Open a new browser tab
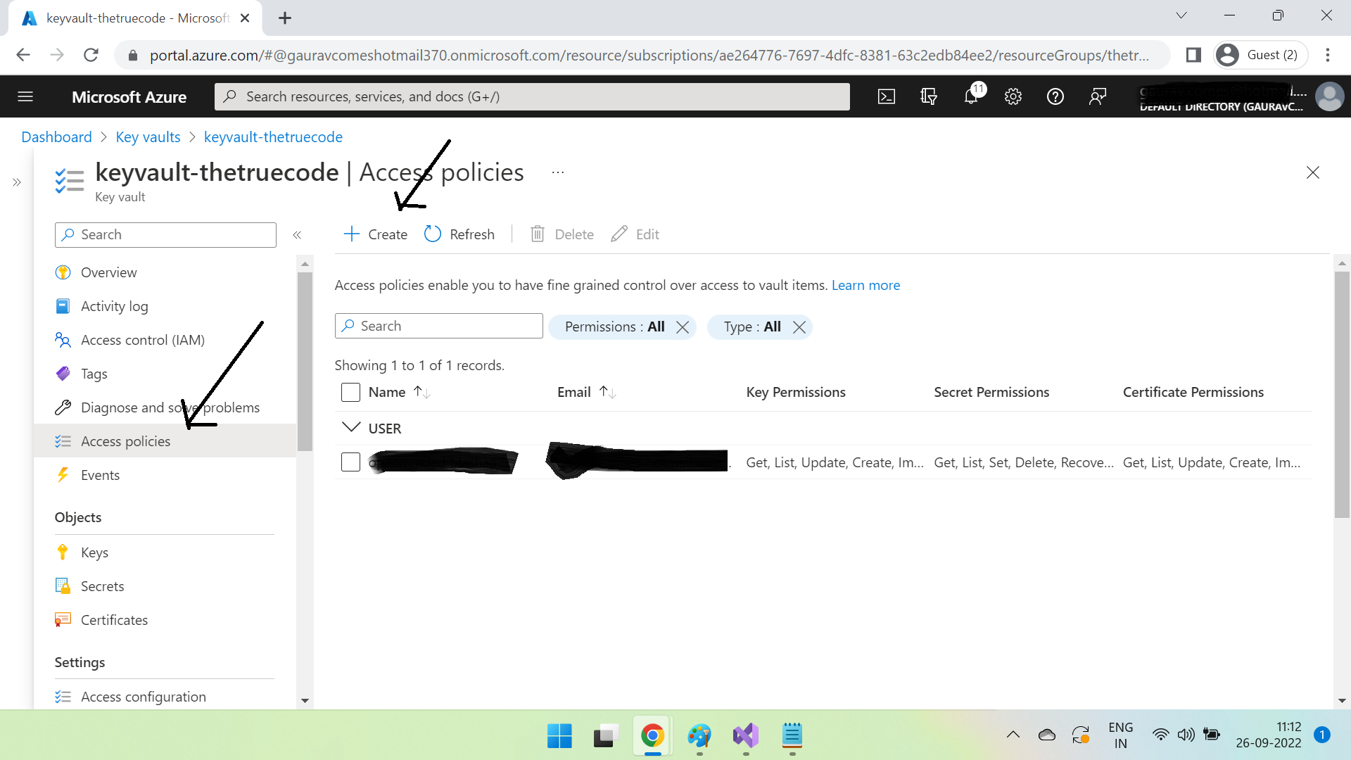Image resolution: width=1351 pixels, height=760 pixels. [x=284, y=18]
